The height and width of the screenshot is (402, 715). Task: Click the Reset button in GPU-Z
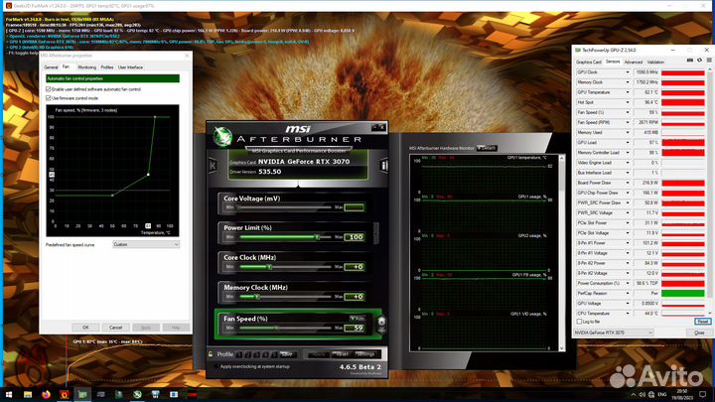[x=703, y=322]
